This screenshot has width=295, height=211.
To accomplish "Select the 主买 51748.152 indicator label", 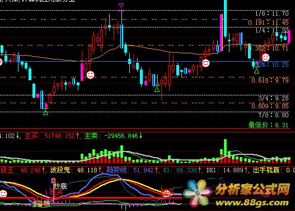I will point(52,136).
